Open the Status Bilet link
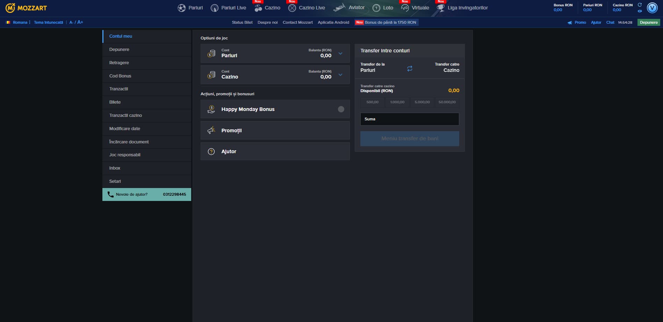Viewport: 663px width, 322px height. [x=242, y=22]
